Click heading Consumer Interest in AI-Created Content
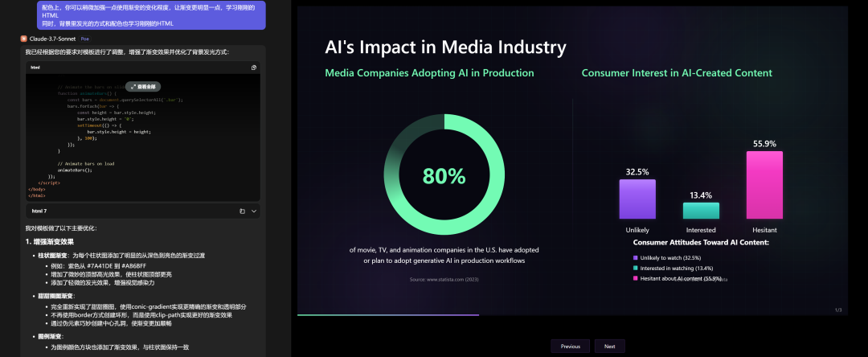Image resolution: width=868 pixels, height=357 pixels. click(677, 73)
